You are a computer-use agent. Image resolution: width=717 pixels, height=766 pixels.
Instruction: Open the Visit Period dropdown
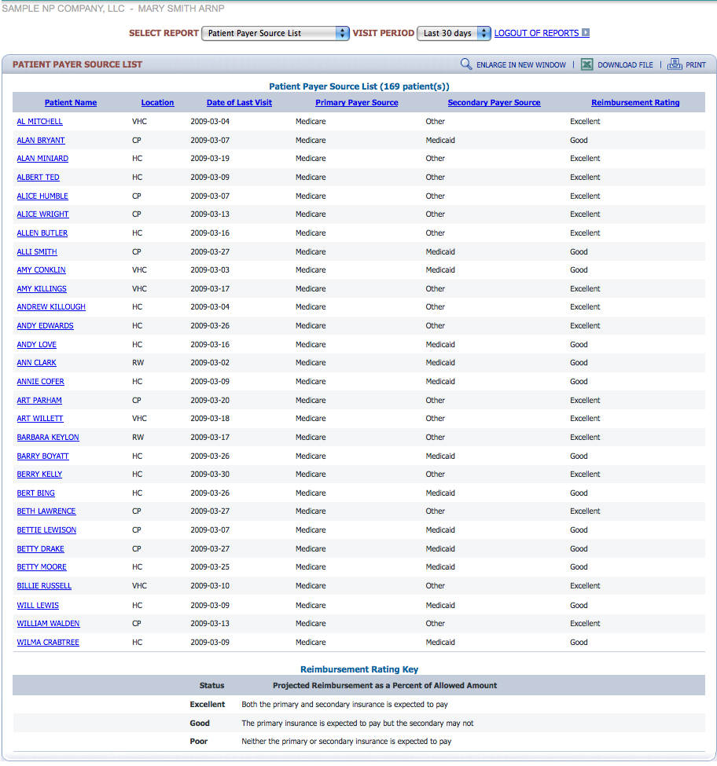coord(454,33)
